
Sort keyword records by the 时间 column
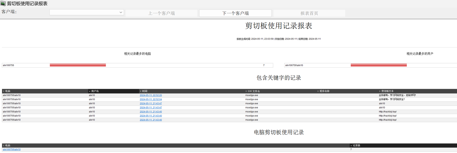[192, 91]
